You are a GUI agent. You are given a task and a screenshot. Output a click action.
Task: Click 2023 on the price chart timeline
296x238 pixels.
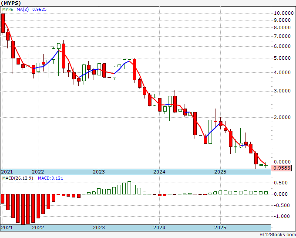pos(99,172)
